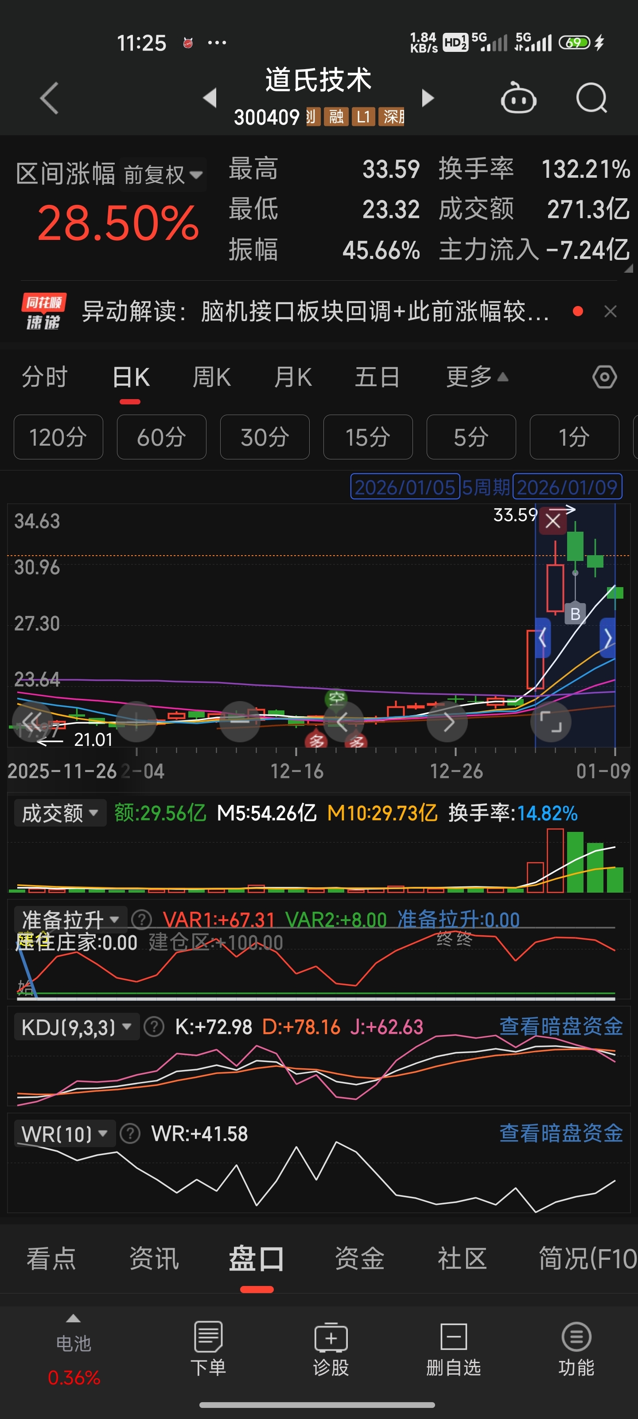638x1419 pixels.
Task: Zoom out chart with minus button
Action: click(x=239, y=721)
